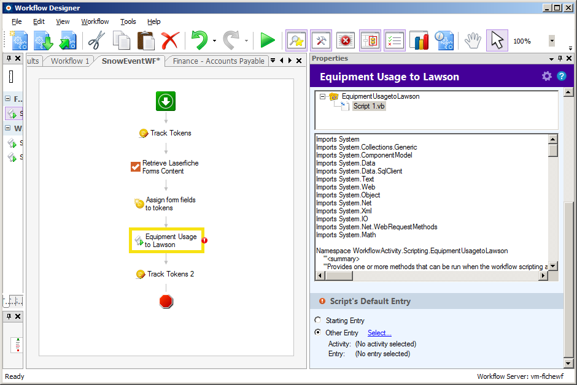The image size is (577, 385).
Task: Open the Redo history dropdown arrow
Action: [x=246, y=41]
